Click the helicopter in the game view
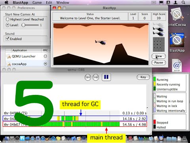This screenshot has height=143, width=190. tap(101, 42)
